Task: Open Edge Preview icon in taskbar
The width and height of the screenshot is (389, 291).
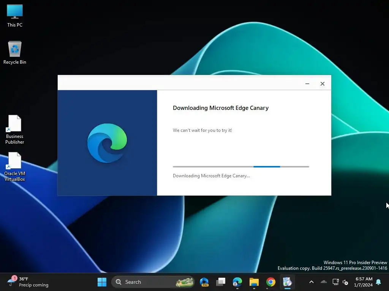Action: click(x=204, y=282)
